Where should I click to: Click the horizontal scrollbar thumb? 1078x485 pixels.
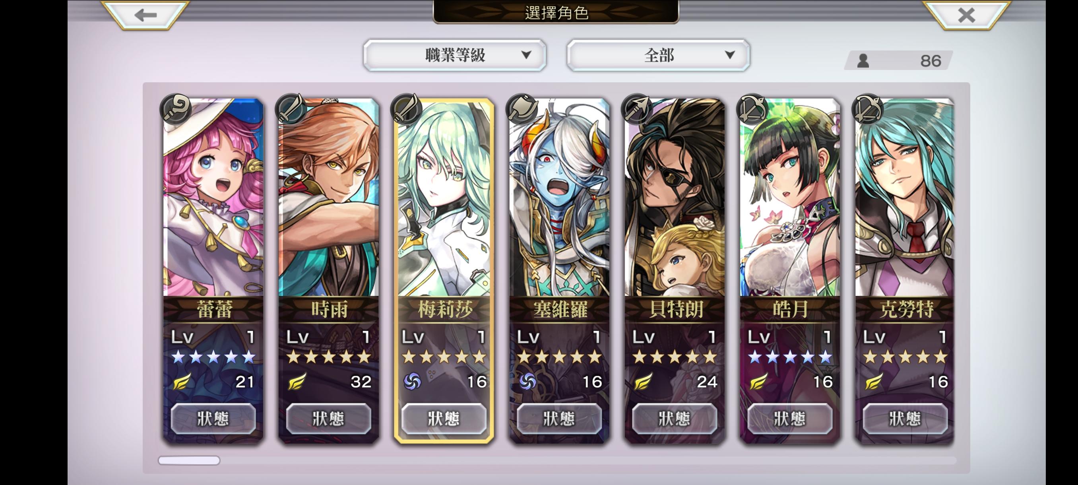[189, 460]
